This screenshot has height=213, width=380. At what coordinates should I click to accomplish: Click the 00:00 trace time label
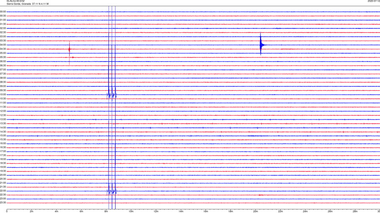3,11
